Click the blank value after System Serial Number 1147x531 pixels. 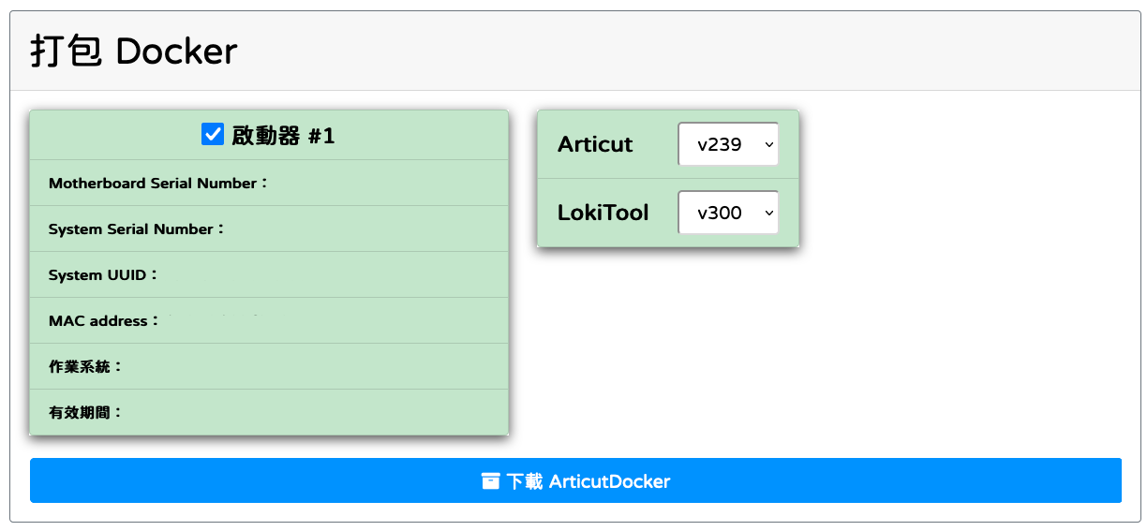(356, 229)
